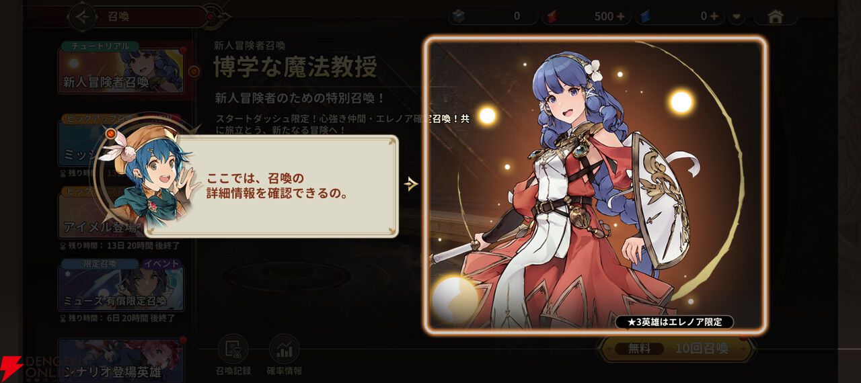Screen dimensions: 861x383
Task: Open the home screen icon
Action: click(775, 16)
